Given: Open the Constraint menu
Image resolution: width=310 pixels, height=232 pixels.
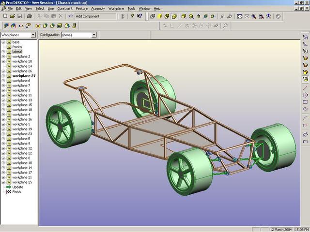Looking at the screenshot, I should pos(64,9).
